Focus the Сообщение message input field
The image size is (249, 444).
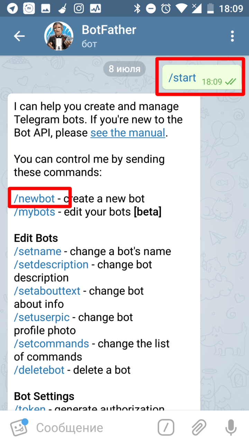[93, 428]
